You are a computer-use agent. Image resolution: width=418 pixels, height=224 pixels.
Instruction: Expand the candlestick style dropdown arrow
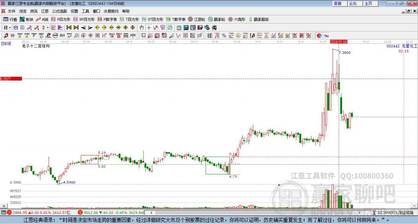click(x=48, y=28)
